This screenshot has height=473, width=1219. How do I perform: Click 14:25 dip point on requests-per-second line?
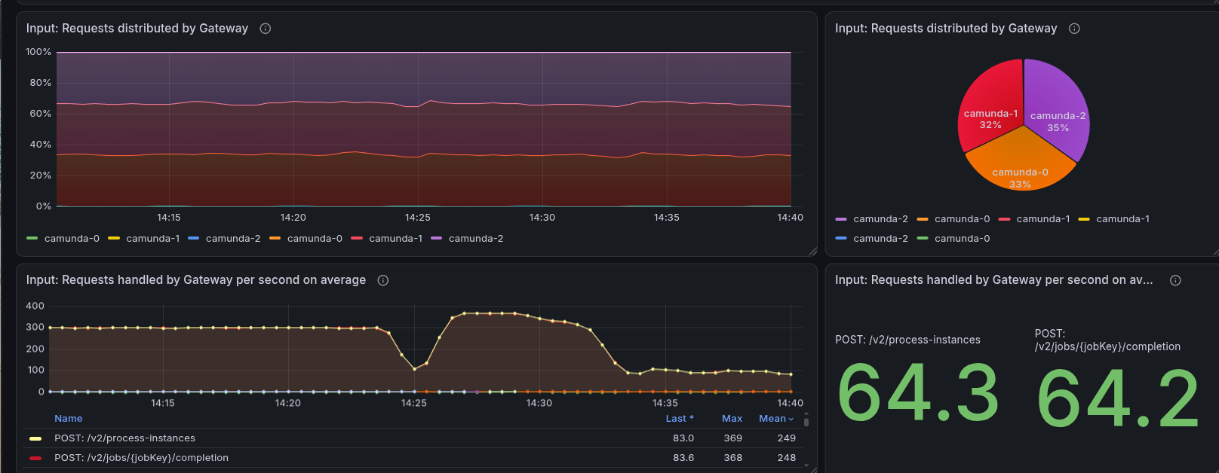[x=414, y=369]
